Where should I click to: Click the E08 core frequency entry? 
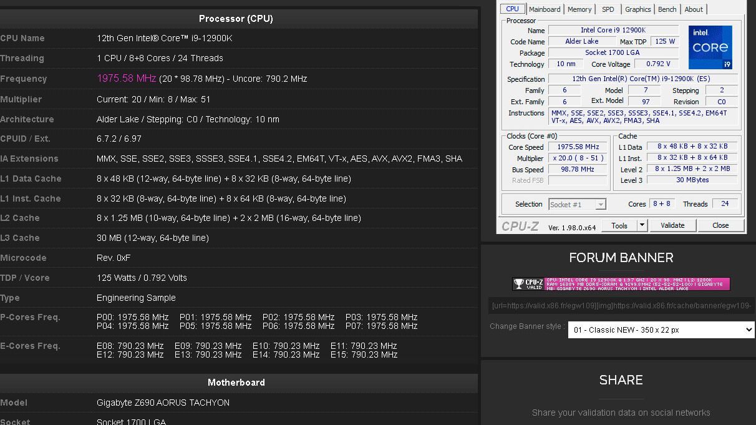coord(130,346)
